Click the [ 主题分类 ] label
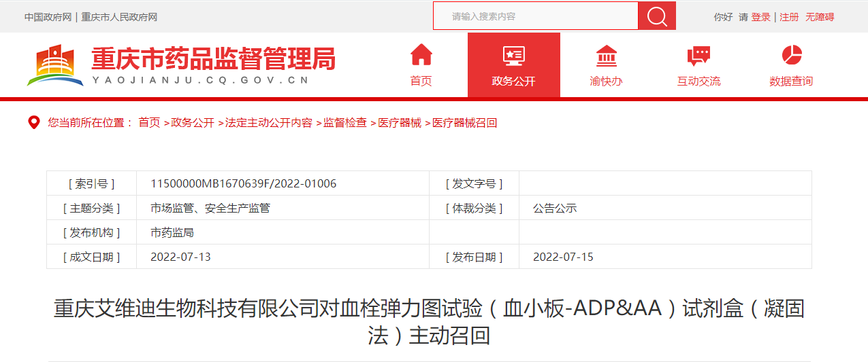868x362 pixels. [x=92, y=208]
